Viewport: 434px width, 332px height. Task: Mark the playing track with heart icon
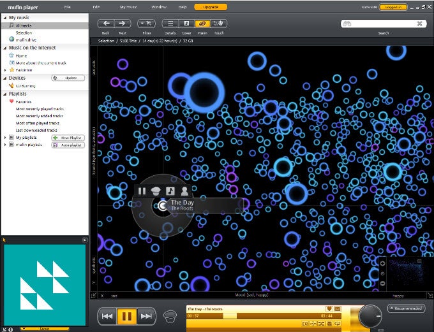pyautogui.click(x=329, y=309)
